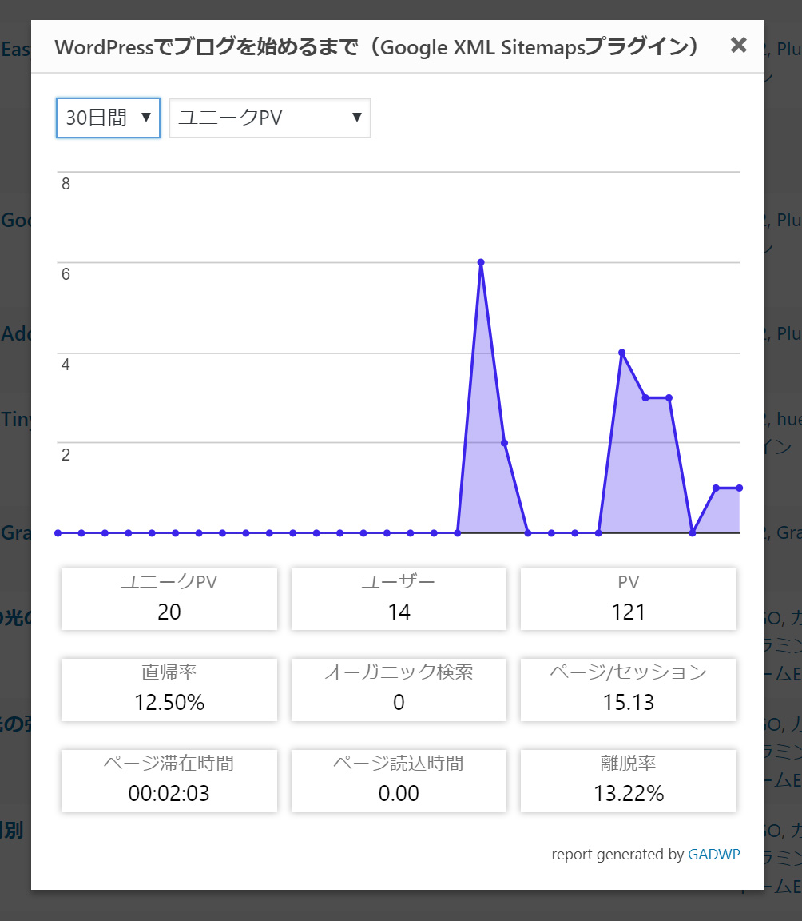Click the y-axis label 8
This screenshot has width=802, height=921.
(66, 184)
